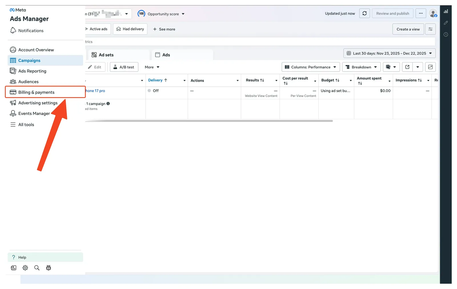
Task: Click the horizontal scrollbar under the table
Action: [209, 121]
